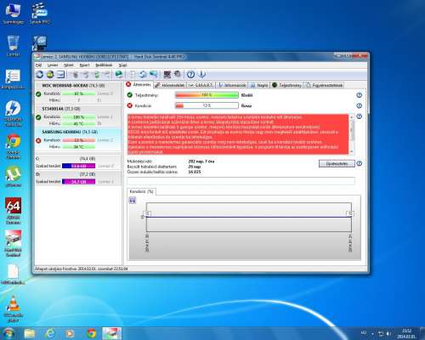425x340 pixels.
Task: Switch to the Információk tab
Action: click(232, 85)
